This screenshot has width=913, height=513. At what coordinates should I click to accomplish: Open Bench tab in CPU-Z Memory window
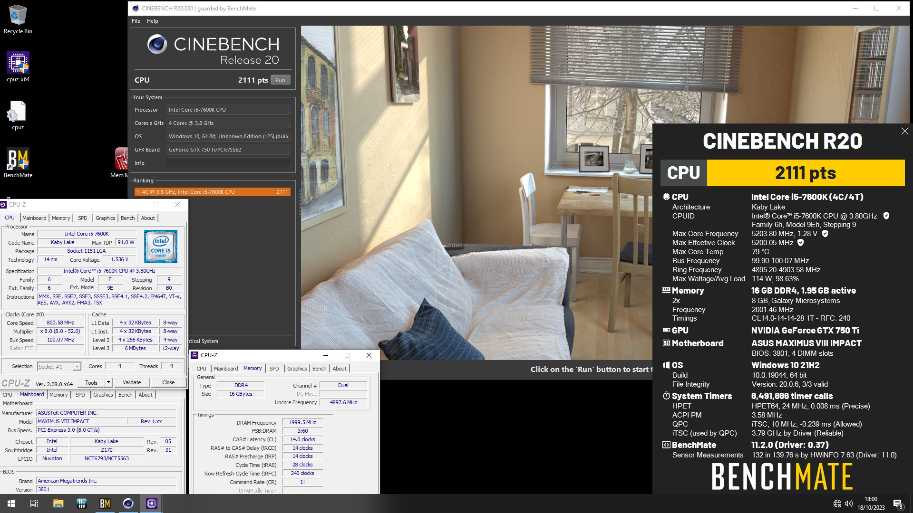[x=320, y=369]
